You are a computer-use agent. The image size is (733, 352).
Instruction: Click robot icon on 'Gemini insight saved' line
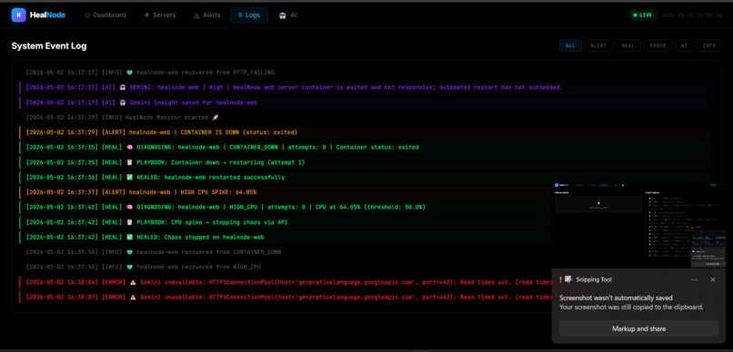pos(123,103)
